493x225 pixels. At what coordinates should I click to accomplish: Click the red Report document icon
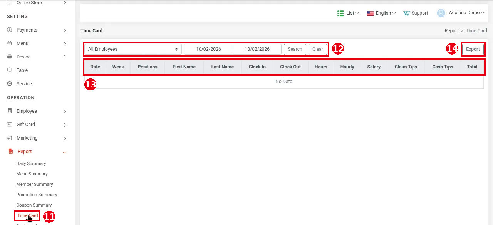[x=11, y=152]
